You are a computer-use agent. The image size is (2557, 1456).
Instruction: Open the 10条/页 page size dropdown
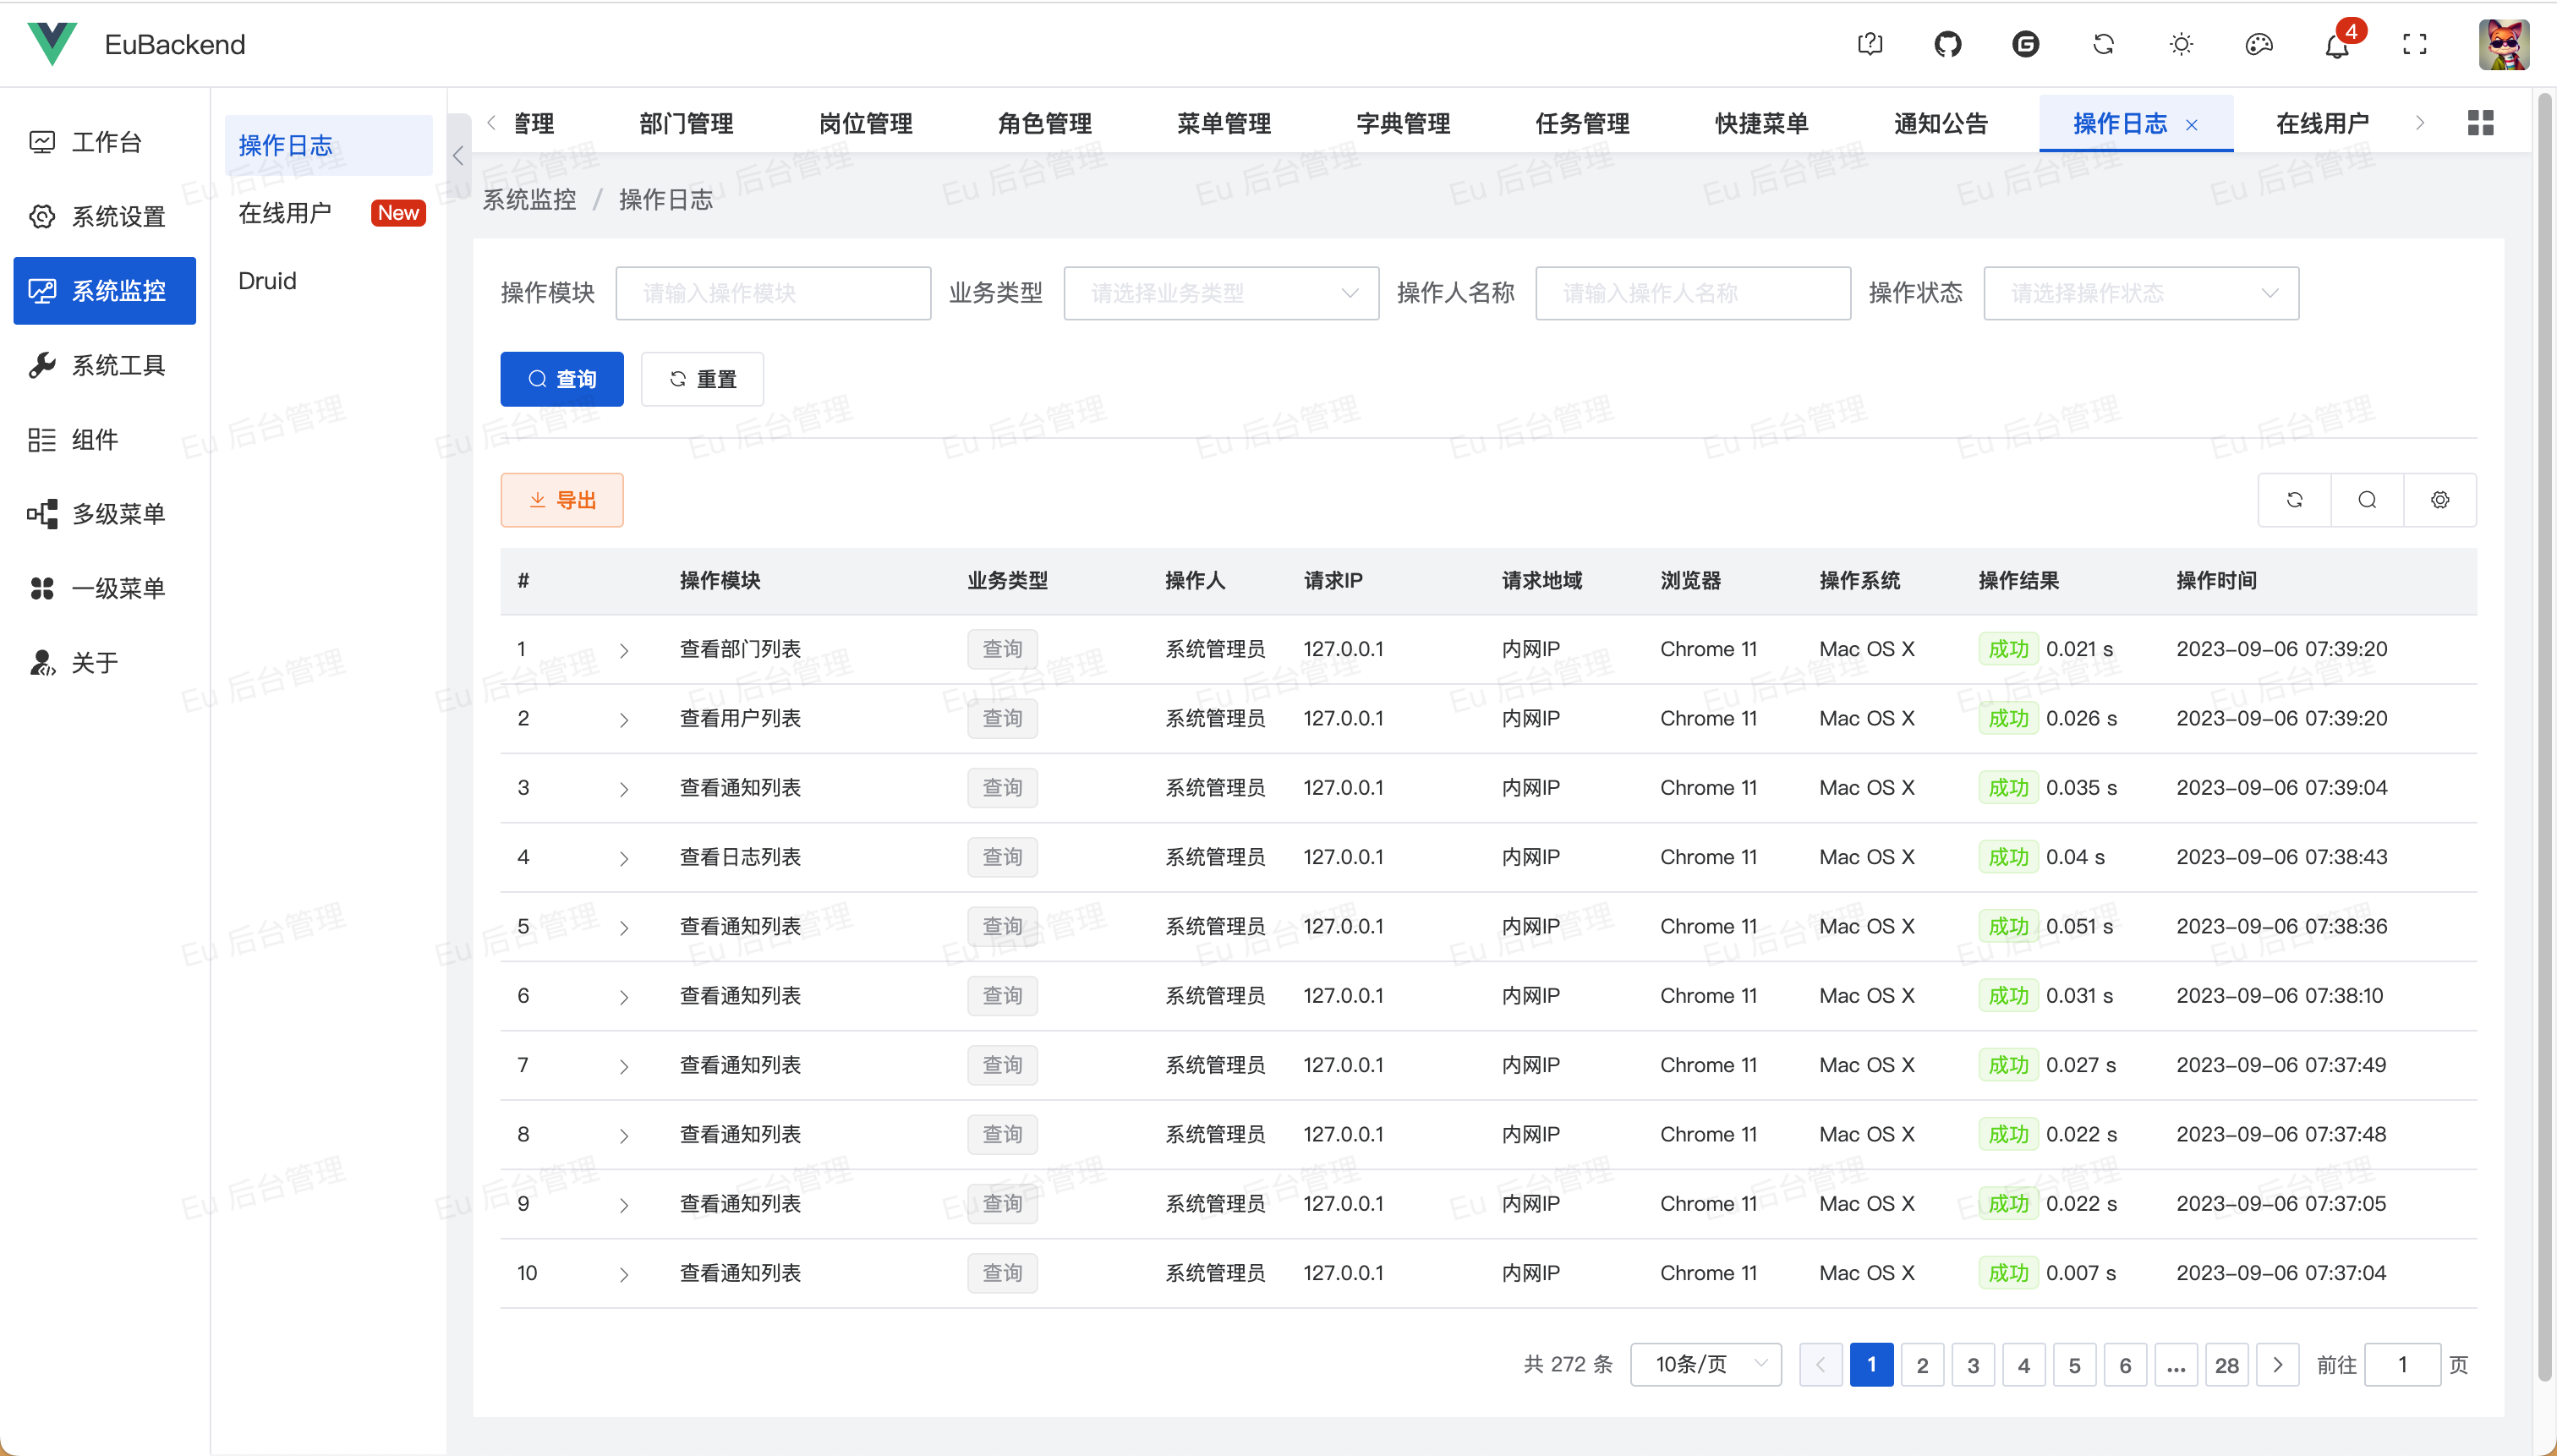1706,1365
